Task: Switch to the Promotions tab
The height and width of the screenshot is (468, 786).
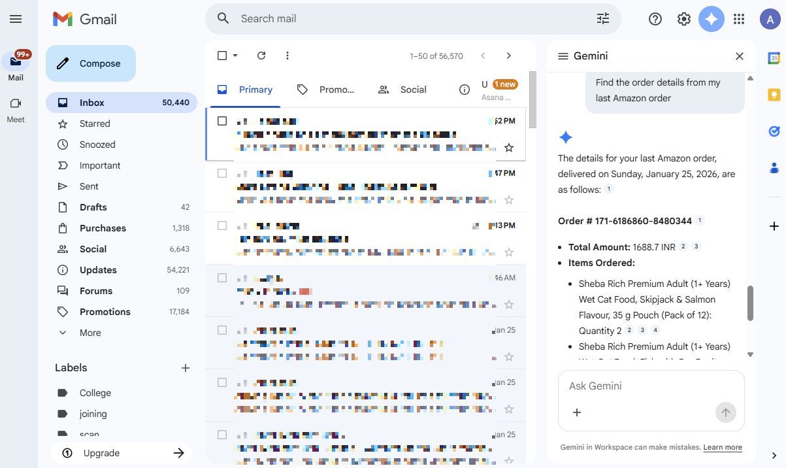Action: tap(325, 90)
